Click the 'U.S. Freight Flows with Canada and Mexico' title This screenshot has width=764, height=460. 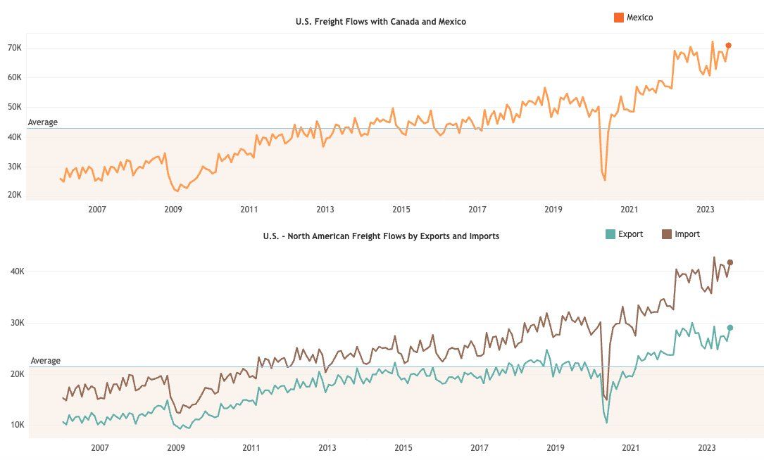381,22
